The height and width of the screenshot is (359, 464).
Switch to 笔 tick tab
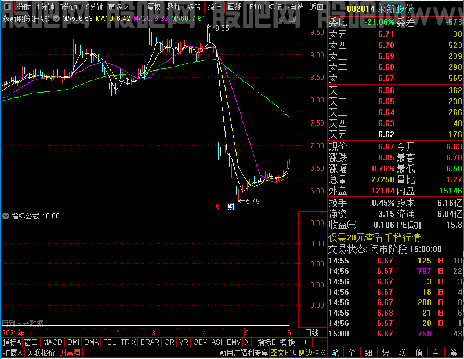pos(336,353)
